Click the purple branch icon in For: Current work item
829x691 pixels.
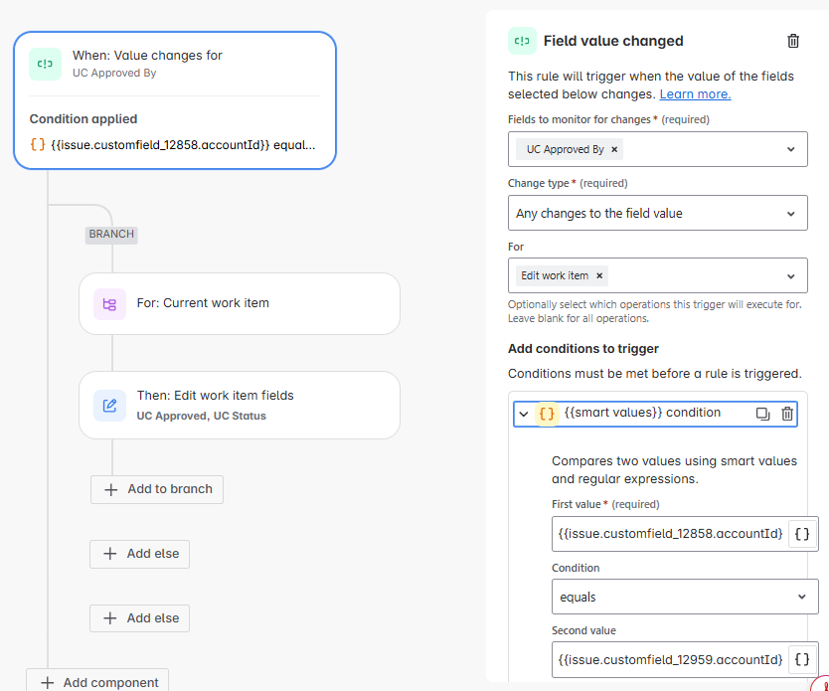109,304
